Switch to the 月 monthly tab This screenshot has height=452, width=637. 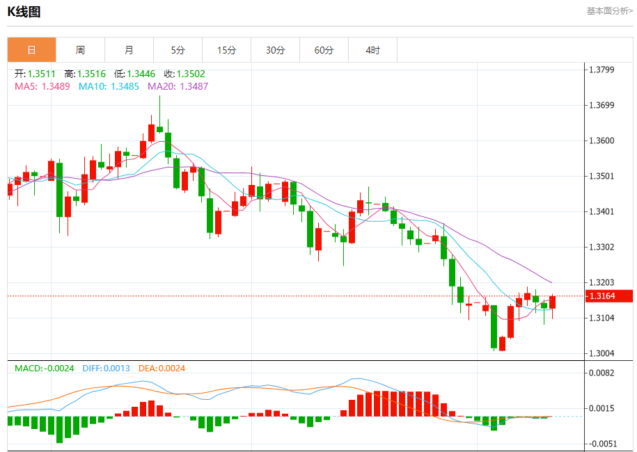pyautogui.click(x=129, y=50)
